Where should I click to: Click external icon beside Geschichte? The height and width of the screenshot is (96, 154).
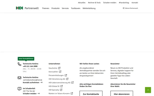59,68
